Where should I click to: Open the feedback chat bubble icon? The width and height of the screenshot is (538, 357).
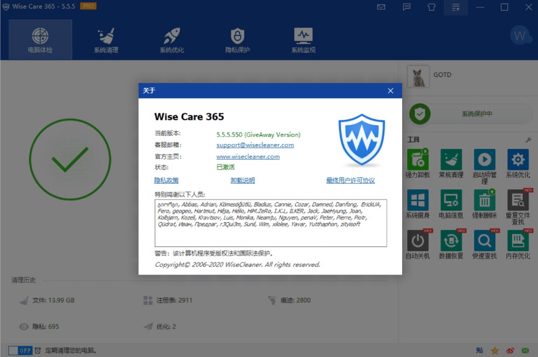coord(406,7)
